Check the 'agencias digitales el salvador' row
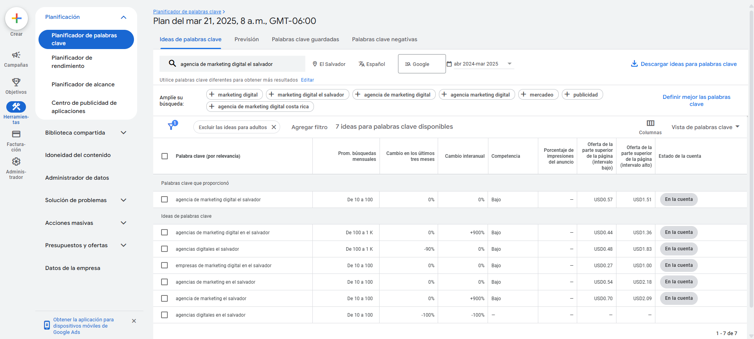Image resolution: width=754 pixels, height=339 pixels. 165,249
